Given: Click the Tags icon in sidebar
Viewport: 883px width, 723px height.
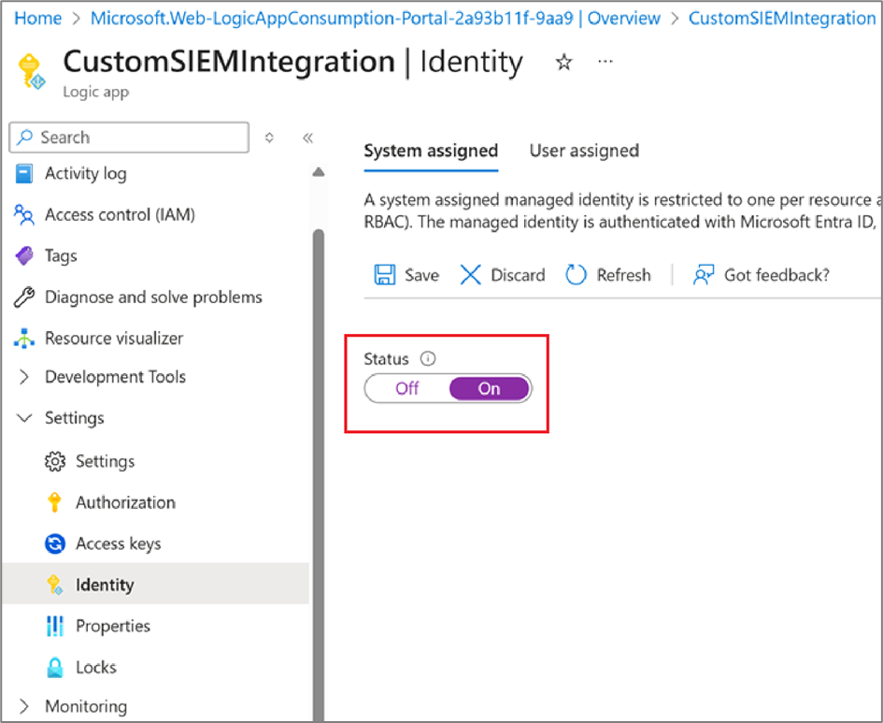Looking at the screenshot, I should 24,256.
